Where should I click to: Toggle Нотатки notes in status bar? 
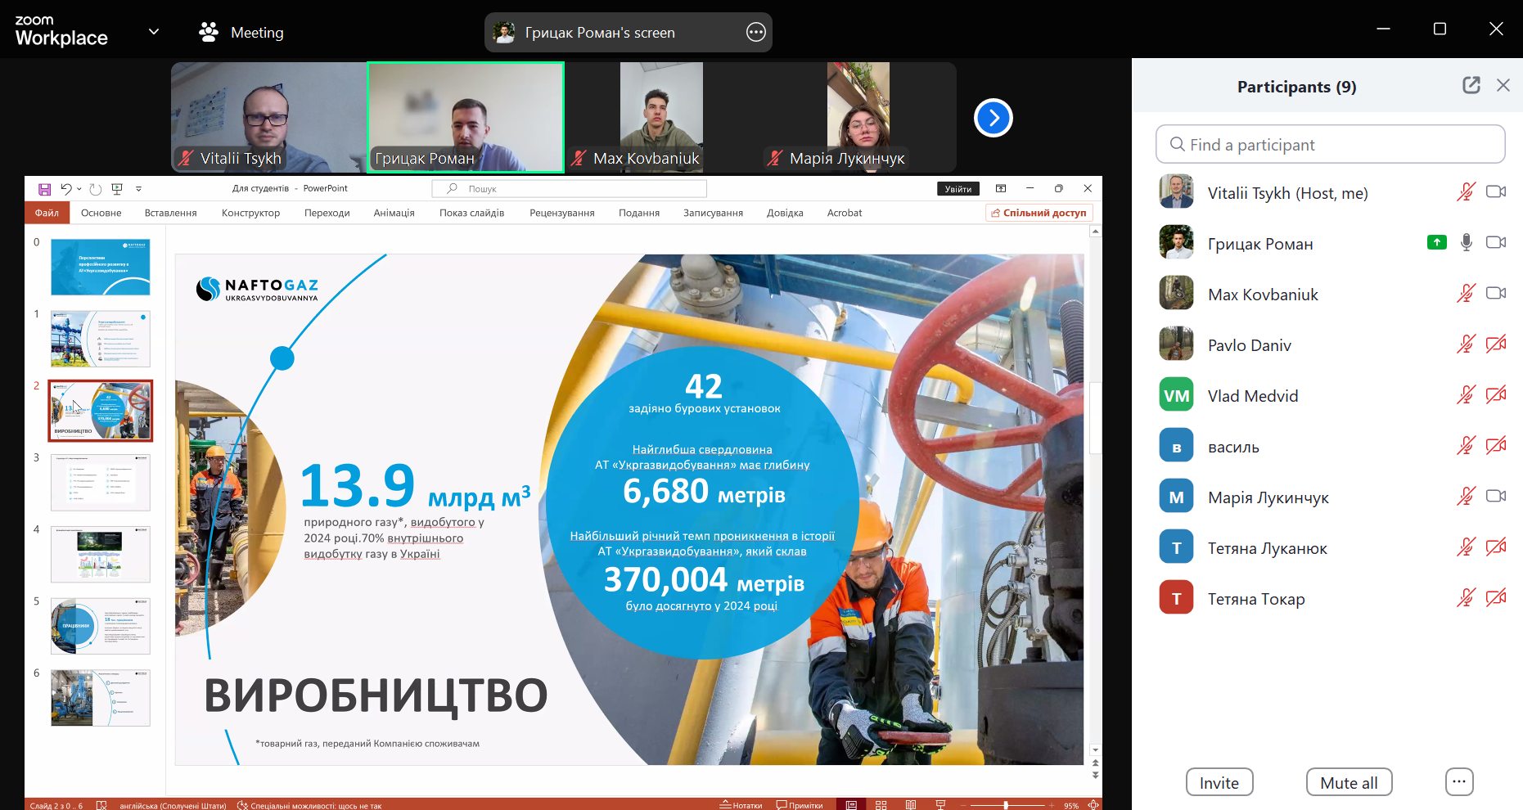(741, 805)
